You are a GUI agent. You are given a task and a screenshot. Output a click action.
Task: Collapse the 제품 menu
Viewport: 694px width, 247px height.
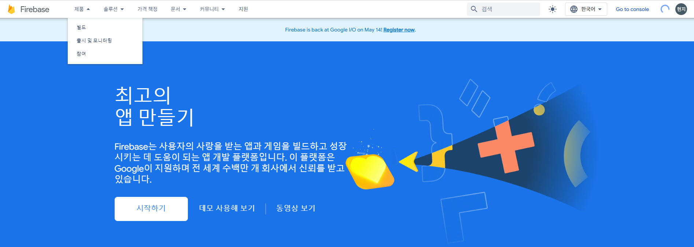click(x=82, y=9)
